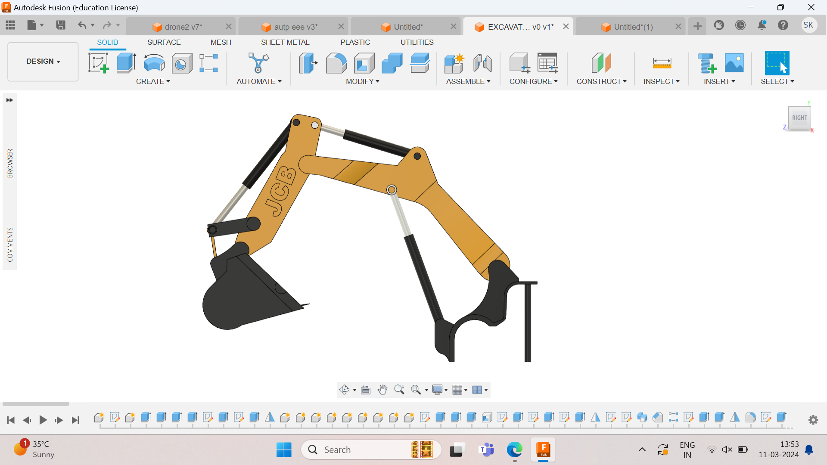Click a blue extrude feature marker on timeline
Screen dimensions: 827x465
(x=145, y=417)
